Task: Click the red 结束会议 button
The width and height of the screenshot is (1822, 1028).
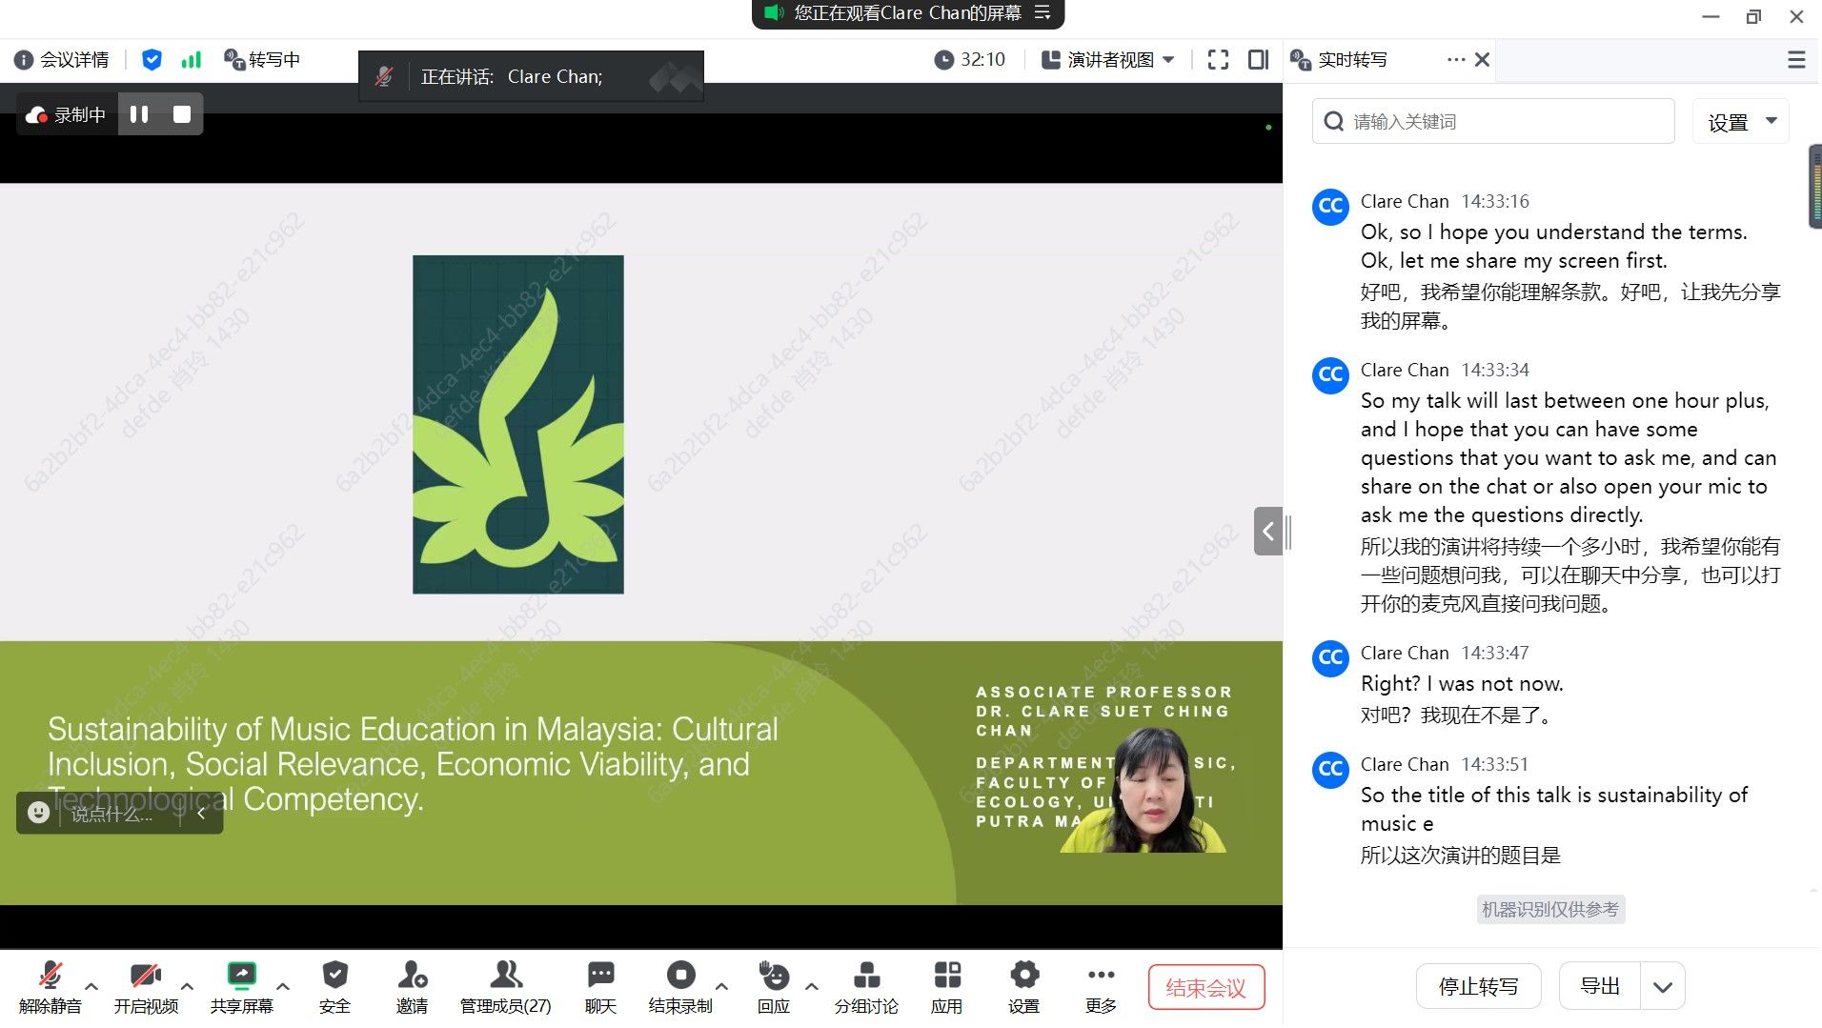Action: (x=1205, y=988)
